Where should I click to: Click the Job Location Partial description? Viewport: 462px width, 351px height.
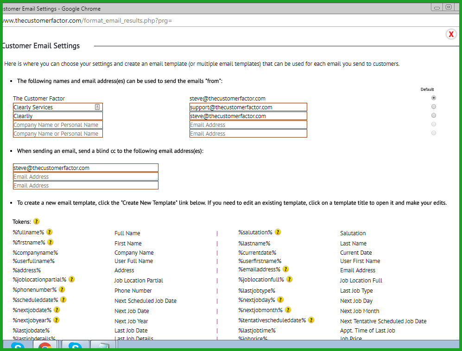pos(139,280)
